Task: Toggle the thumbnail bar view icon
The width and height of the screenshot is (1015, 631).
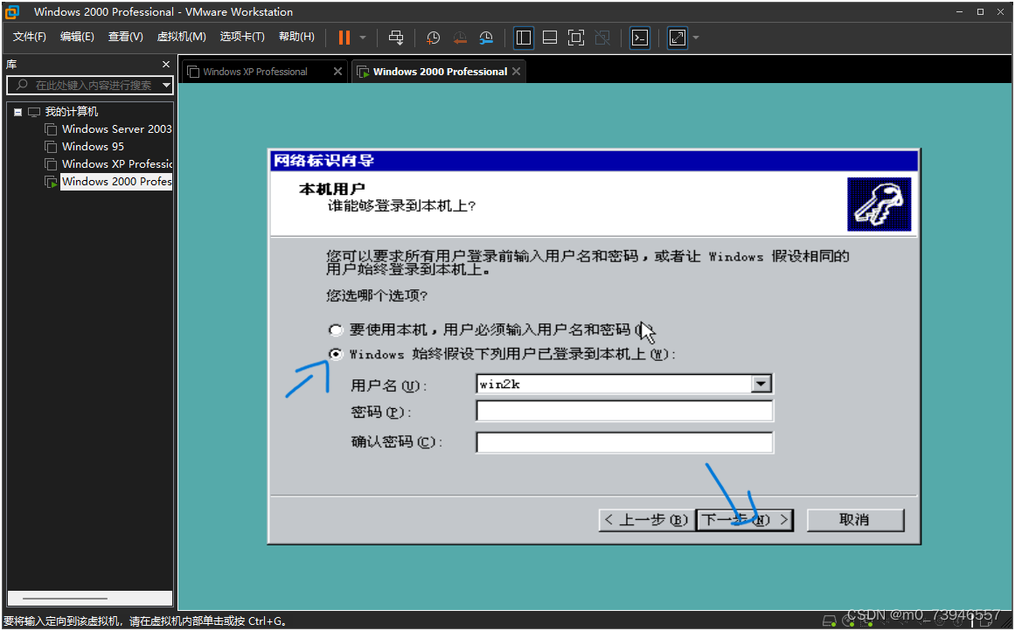Action: click(x=550, y=38)
